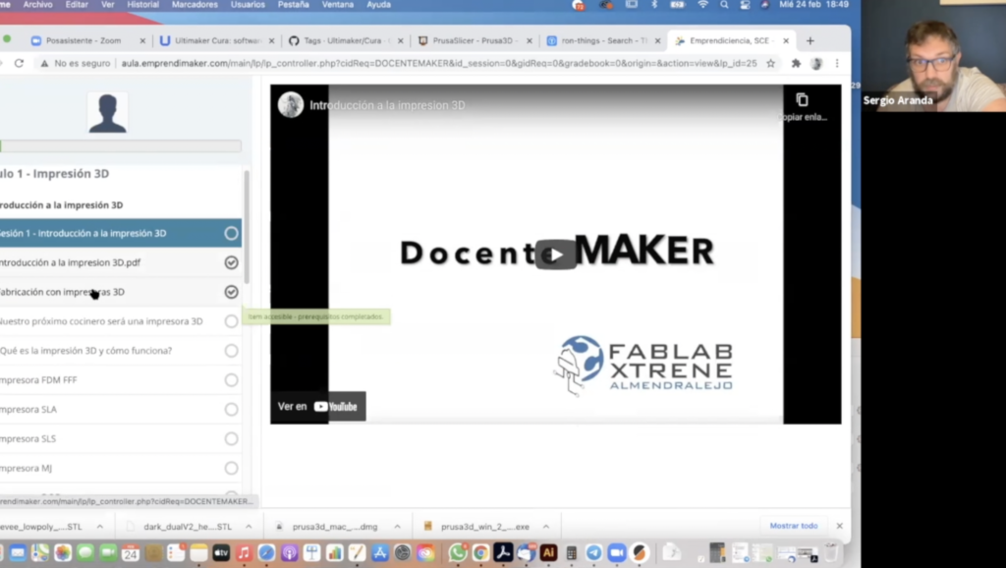The height and width of the screenshot is (568, 1006).
Task: Open the video on YouTube with 'Ver en YouTube'
Action: [x=317, y=406]
